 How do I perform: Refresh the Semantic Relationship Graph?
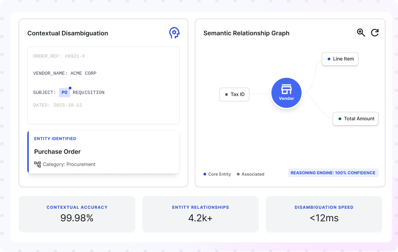tap(375, 33)
